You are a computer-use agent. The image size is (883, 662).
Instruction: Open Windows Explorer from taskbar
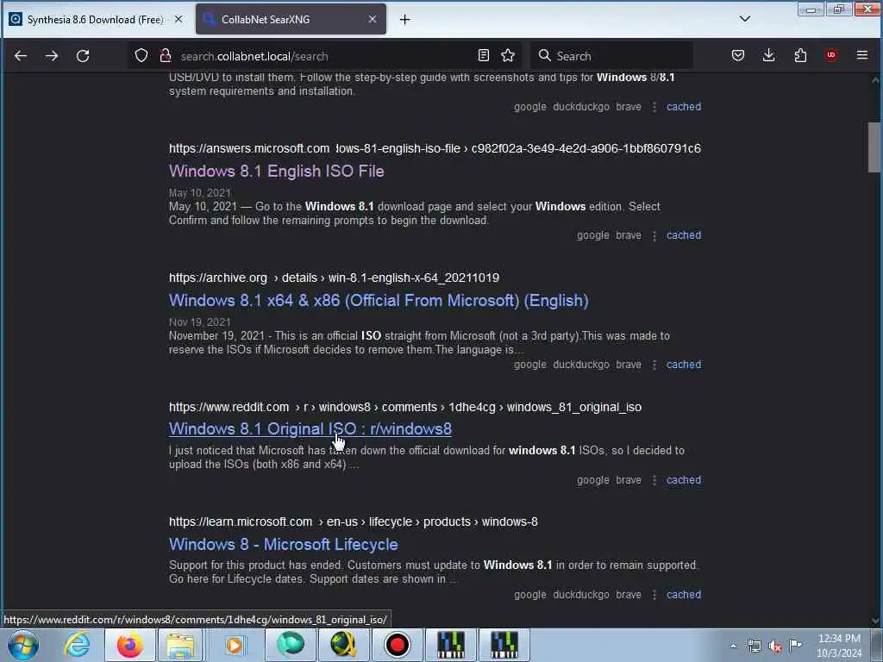click(180, 645)
